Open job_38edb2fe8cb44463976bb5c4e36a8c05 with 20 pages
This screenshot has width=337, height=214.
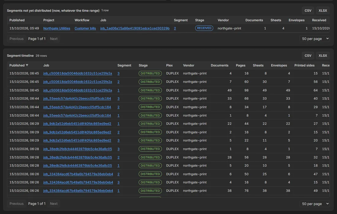[78, 166]
